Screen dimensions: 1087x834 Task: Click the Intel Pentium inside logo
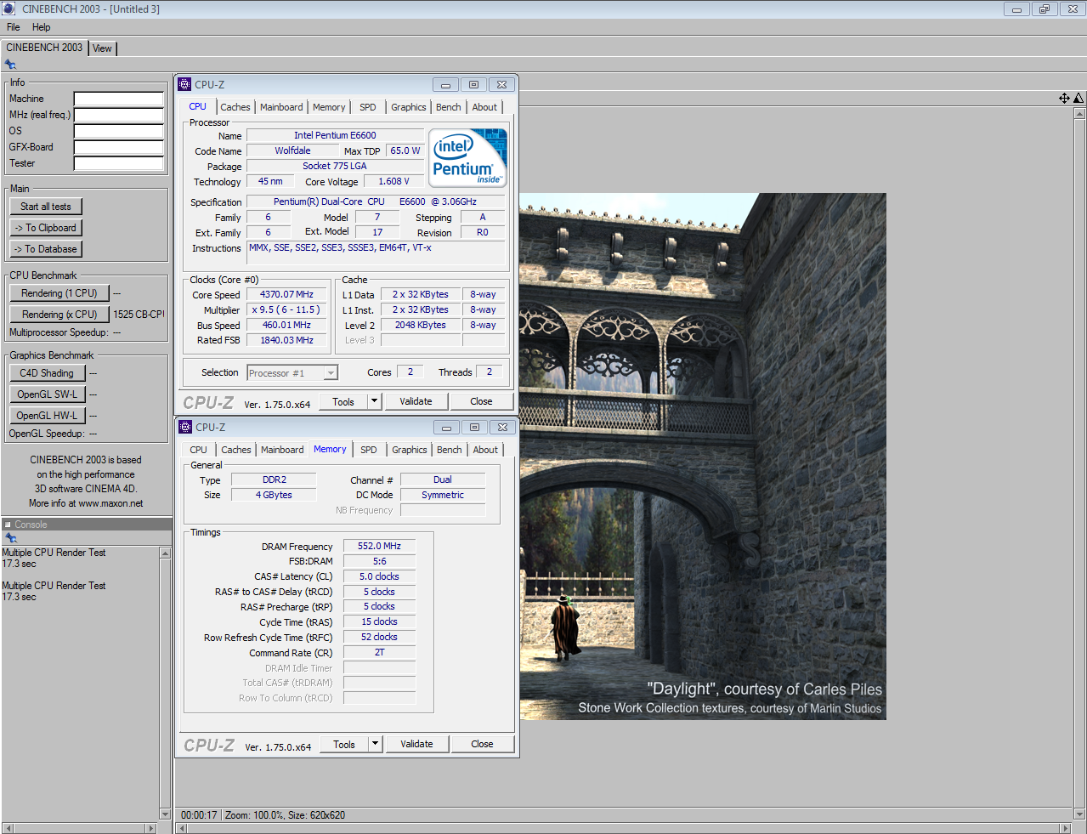[467, 156]
